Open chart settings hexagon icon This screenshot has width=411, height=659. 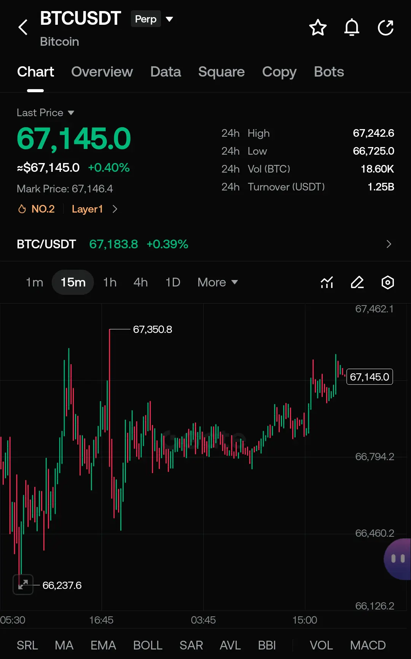(388, 282)
